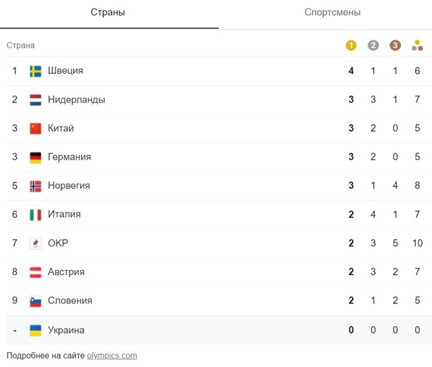Select the Украина row label

click(x=66, y=330)
